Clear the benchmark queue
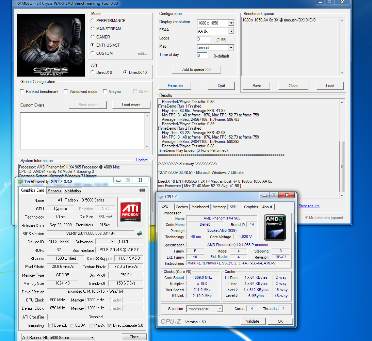The height and width of the screenshot is (341, 372). click(x=293, y=86)
